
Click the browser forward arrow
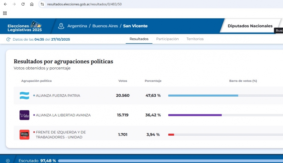(14, 4)
